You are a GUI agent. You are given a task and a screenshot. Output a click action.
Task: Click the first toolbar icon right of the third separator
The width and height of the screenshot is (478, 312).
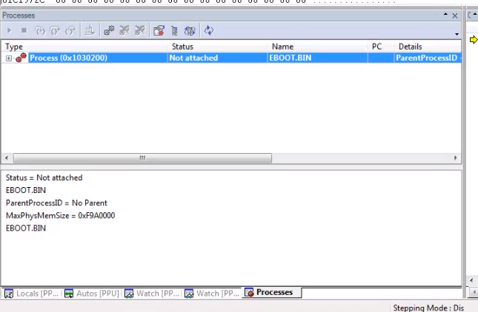pos(159,30)
